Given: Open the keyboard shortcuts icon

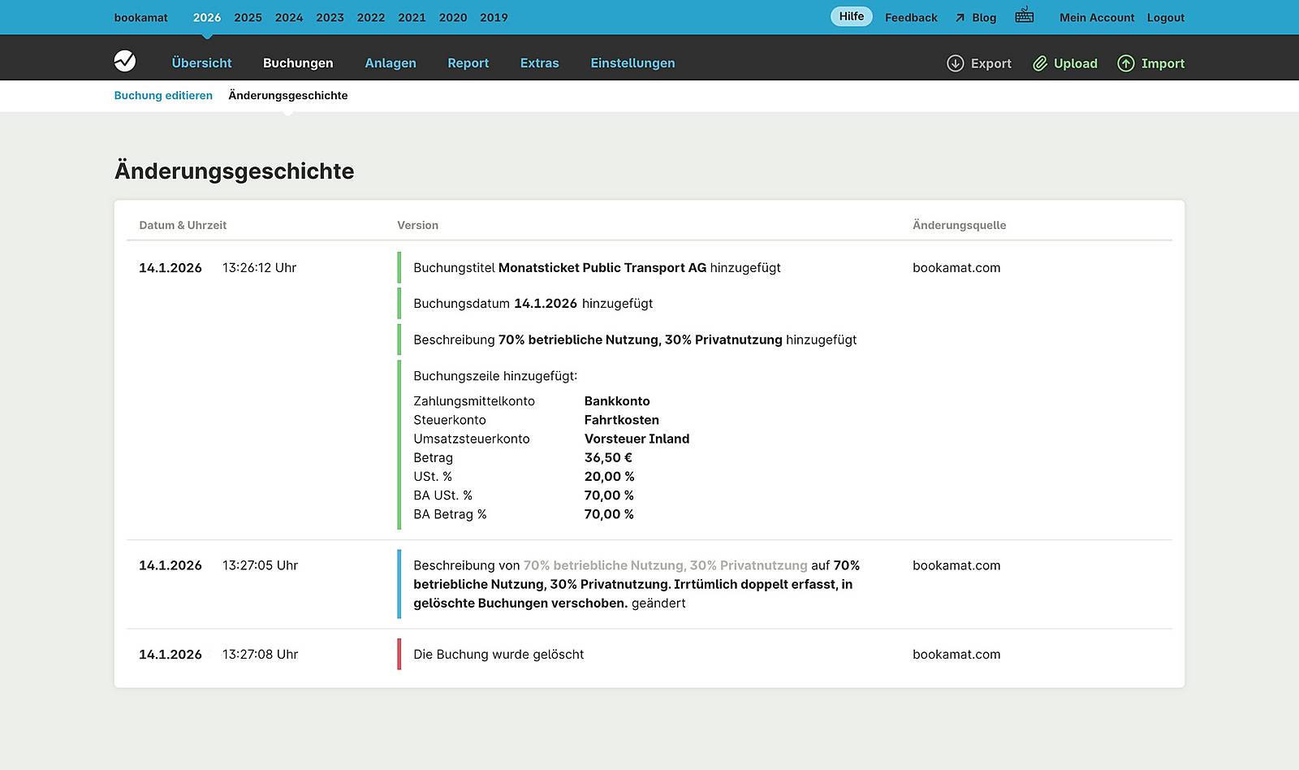Looking at the screenshot, I should click(x=1025, y=15).
